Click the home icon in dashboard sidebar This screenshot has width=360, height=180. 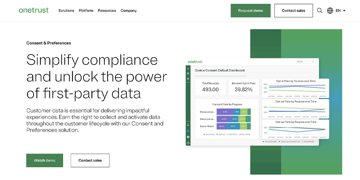click(188, 68)
